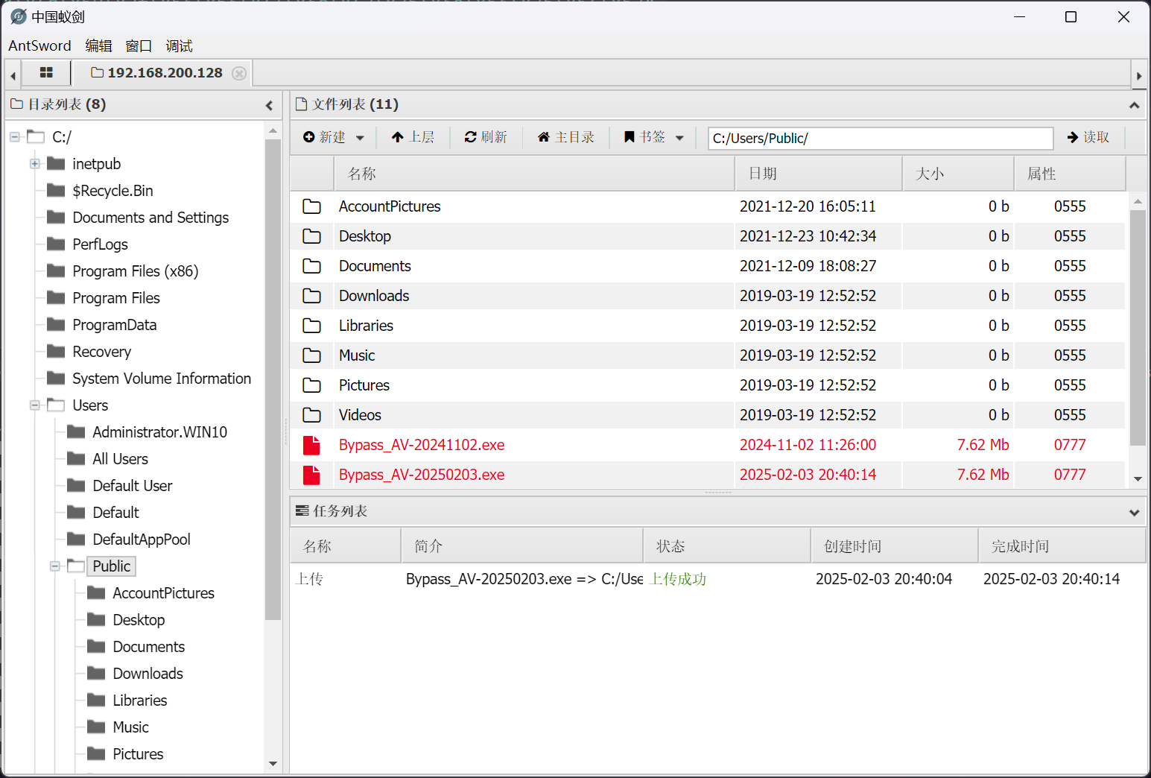Click the 书签 bookmark button
The height and width of the screenshot is (778, 1151).
point(645,137)
